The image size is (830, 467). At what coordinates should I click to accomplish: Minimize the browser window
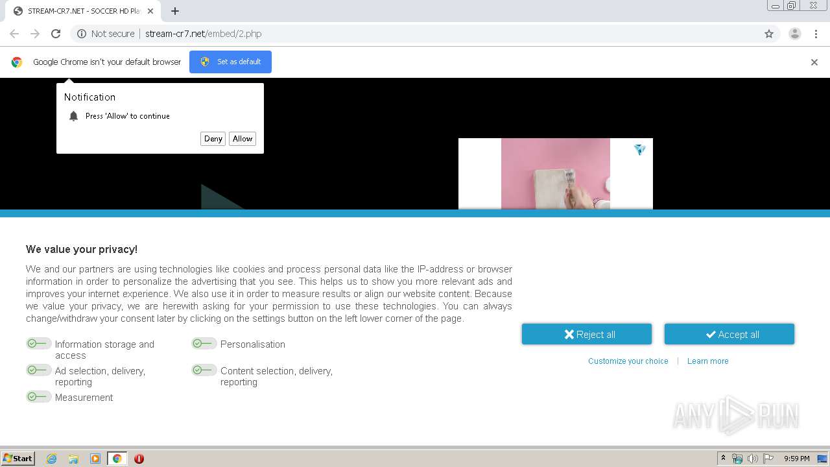click(x=776, y=5)
